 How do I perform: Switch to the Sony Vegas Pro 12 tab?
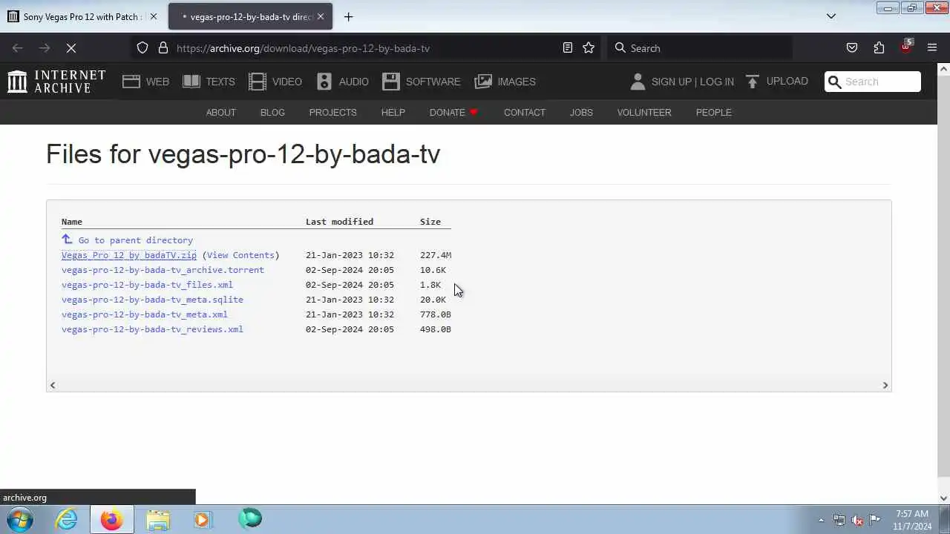click(82, 16)
